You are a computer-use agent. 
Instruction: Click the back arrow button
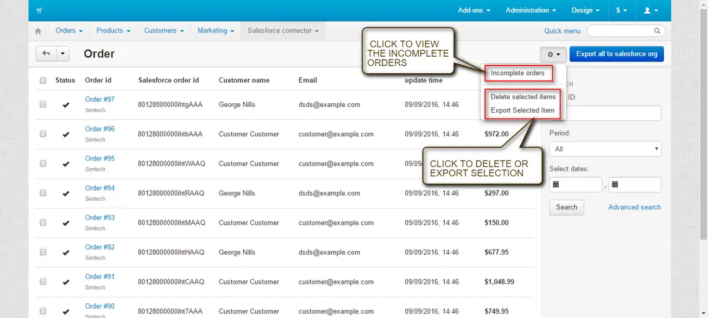point(46,54)
